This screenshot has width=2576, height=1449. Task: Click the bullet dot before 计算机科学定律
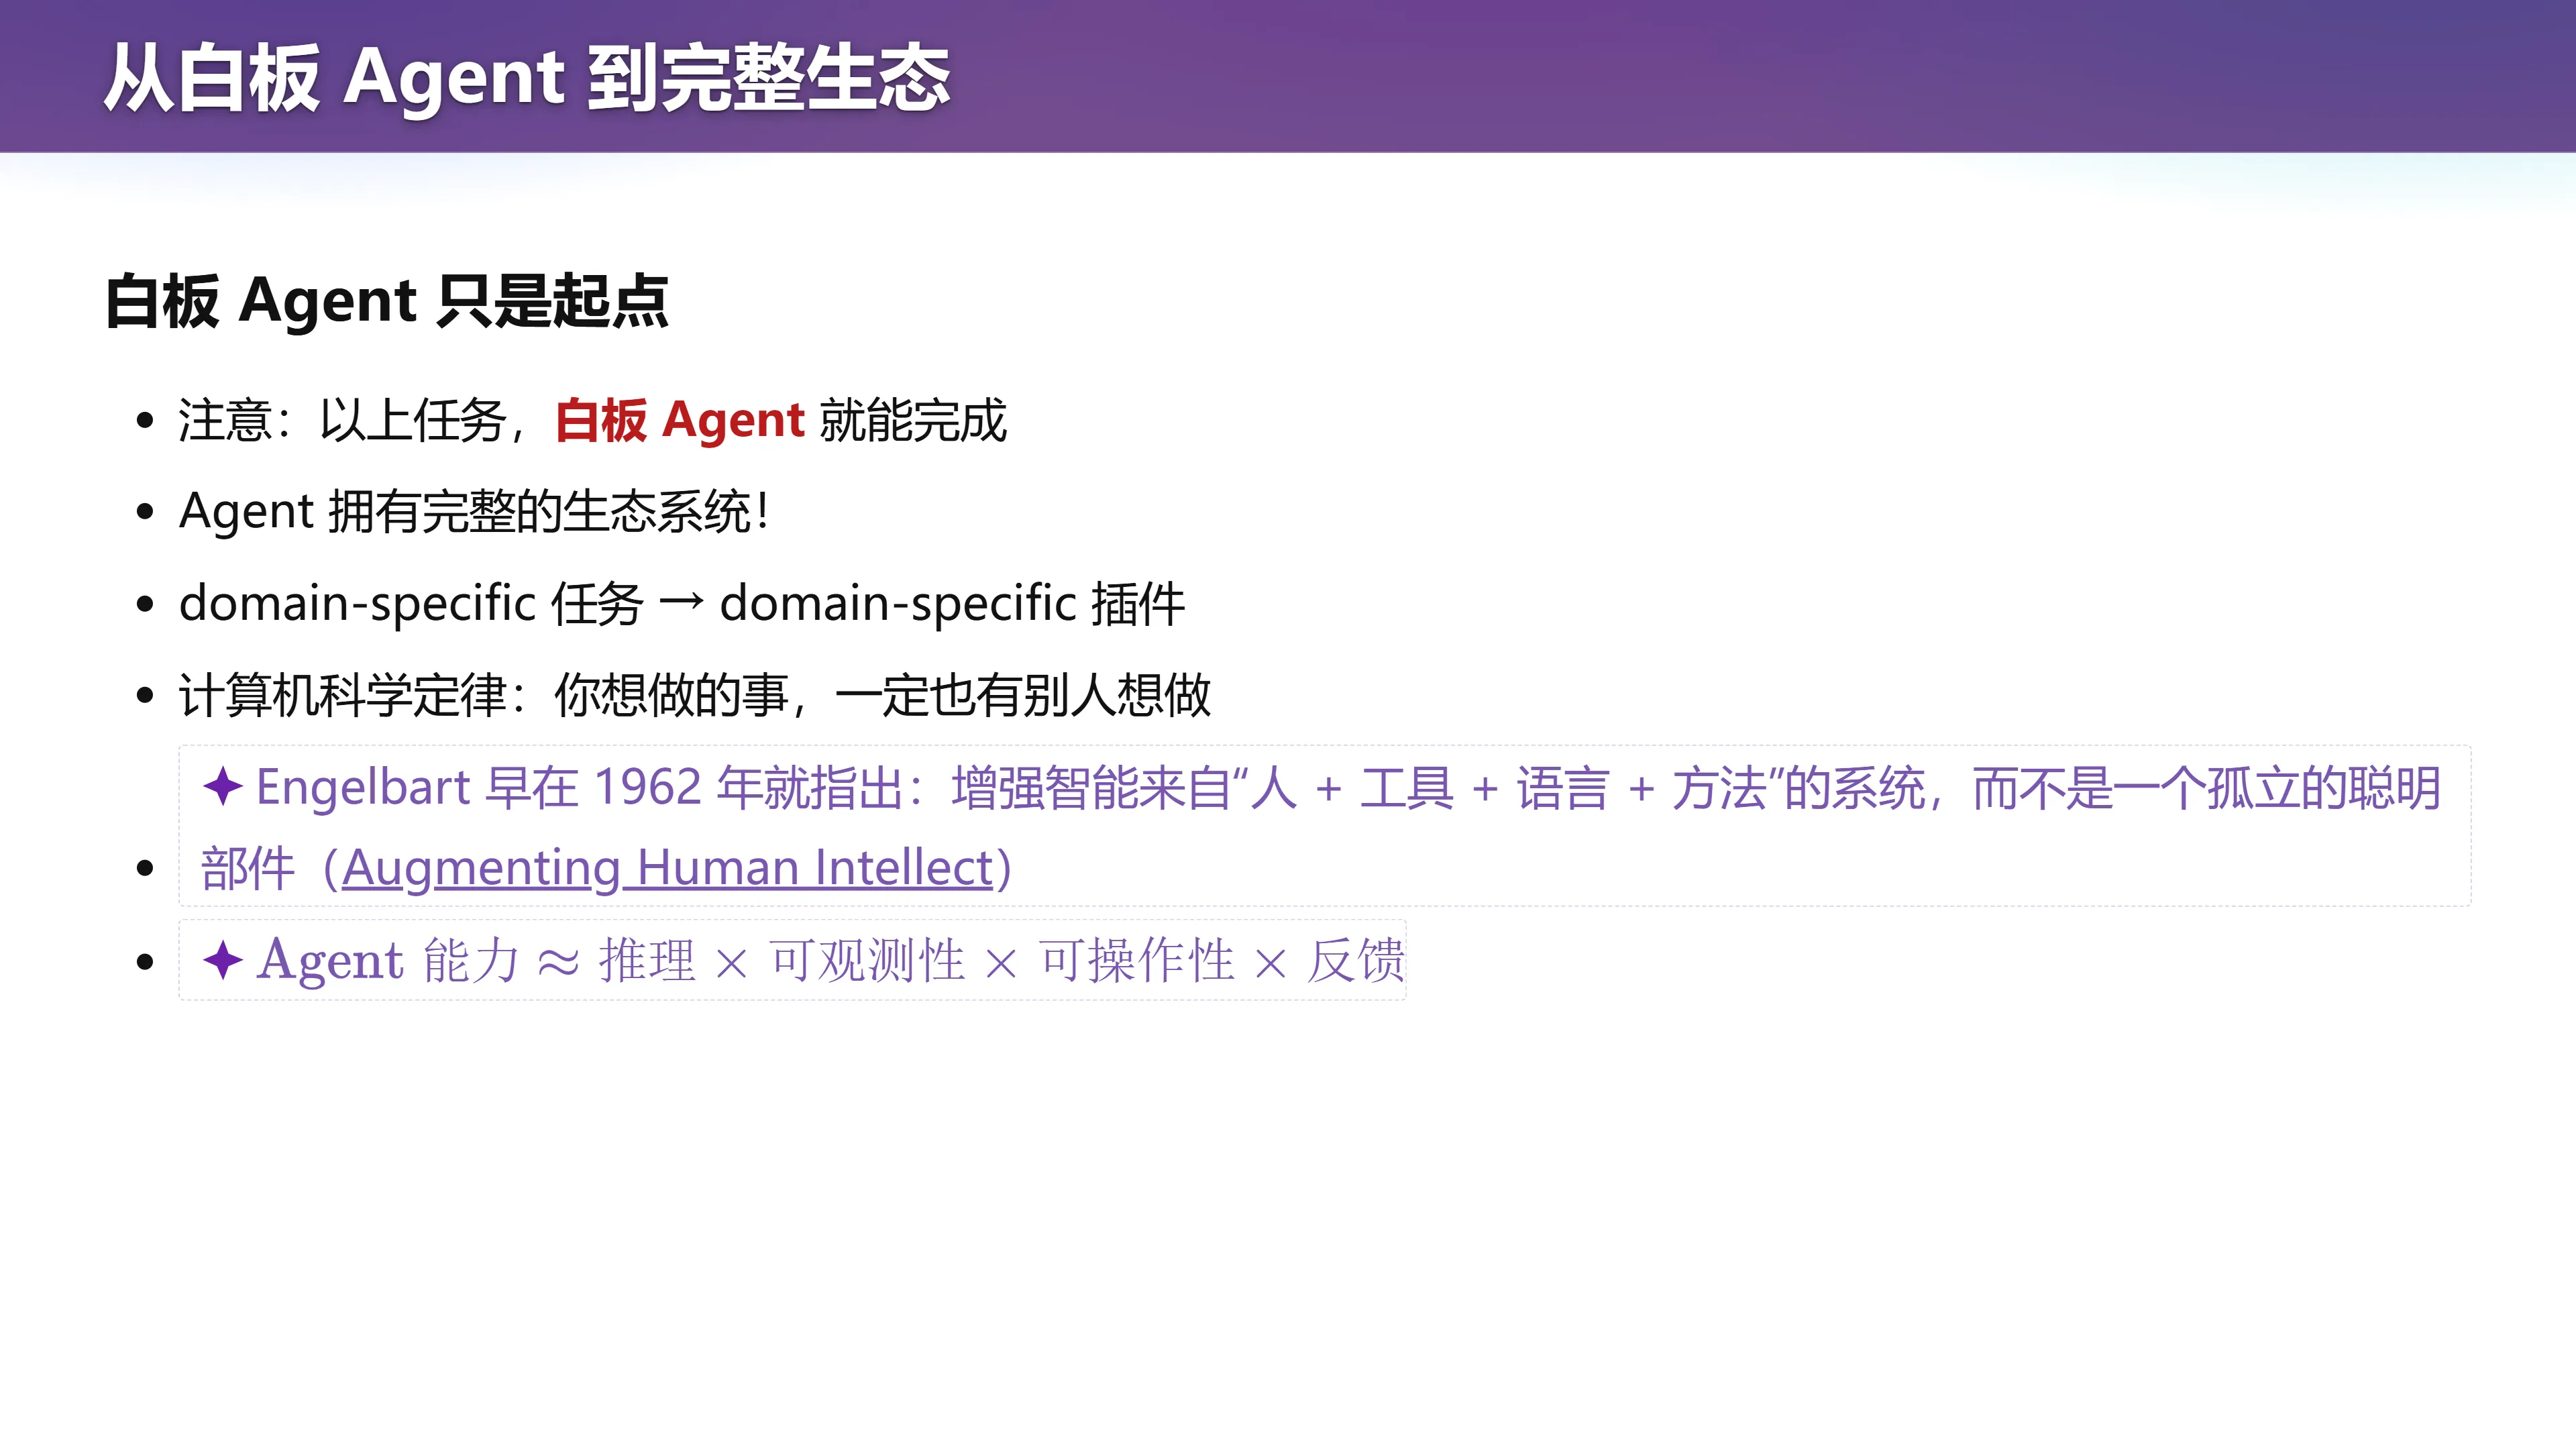[146, 695]
